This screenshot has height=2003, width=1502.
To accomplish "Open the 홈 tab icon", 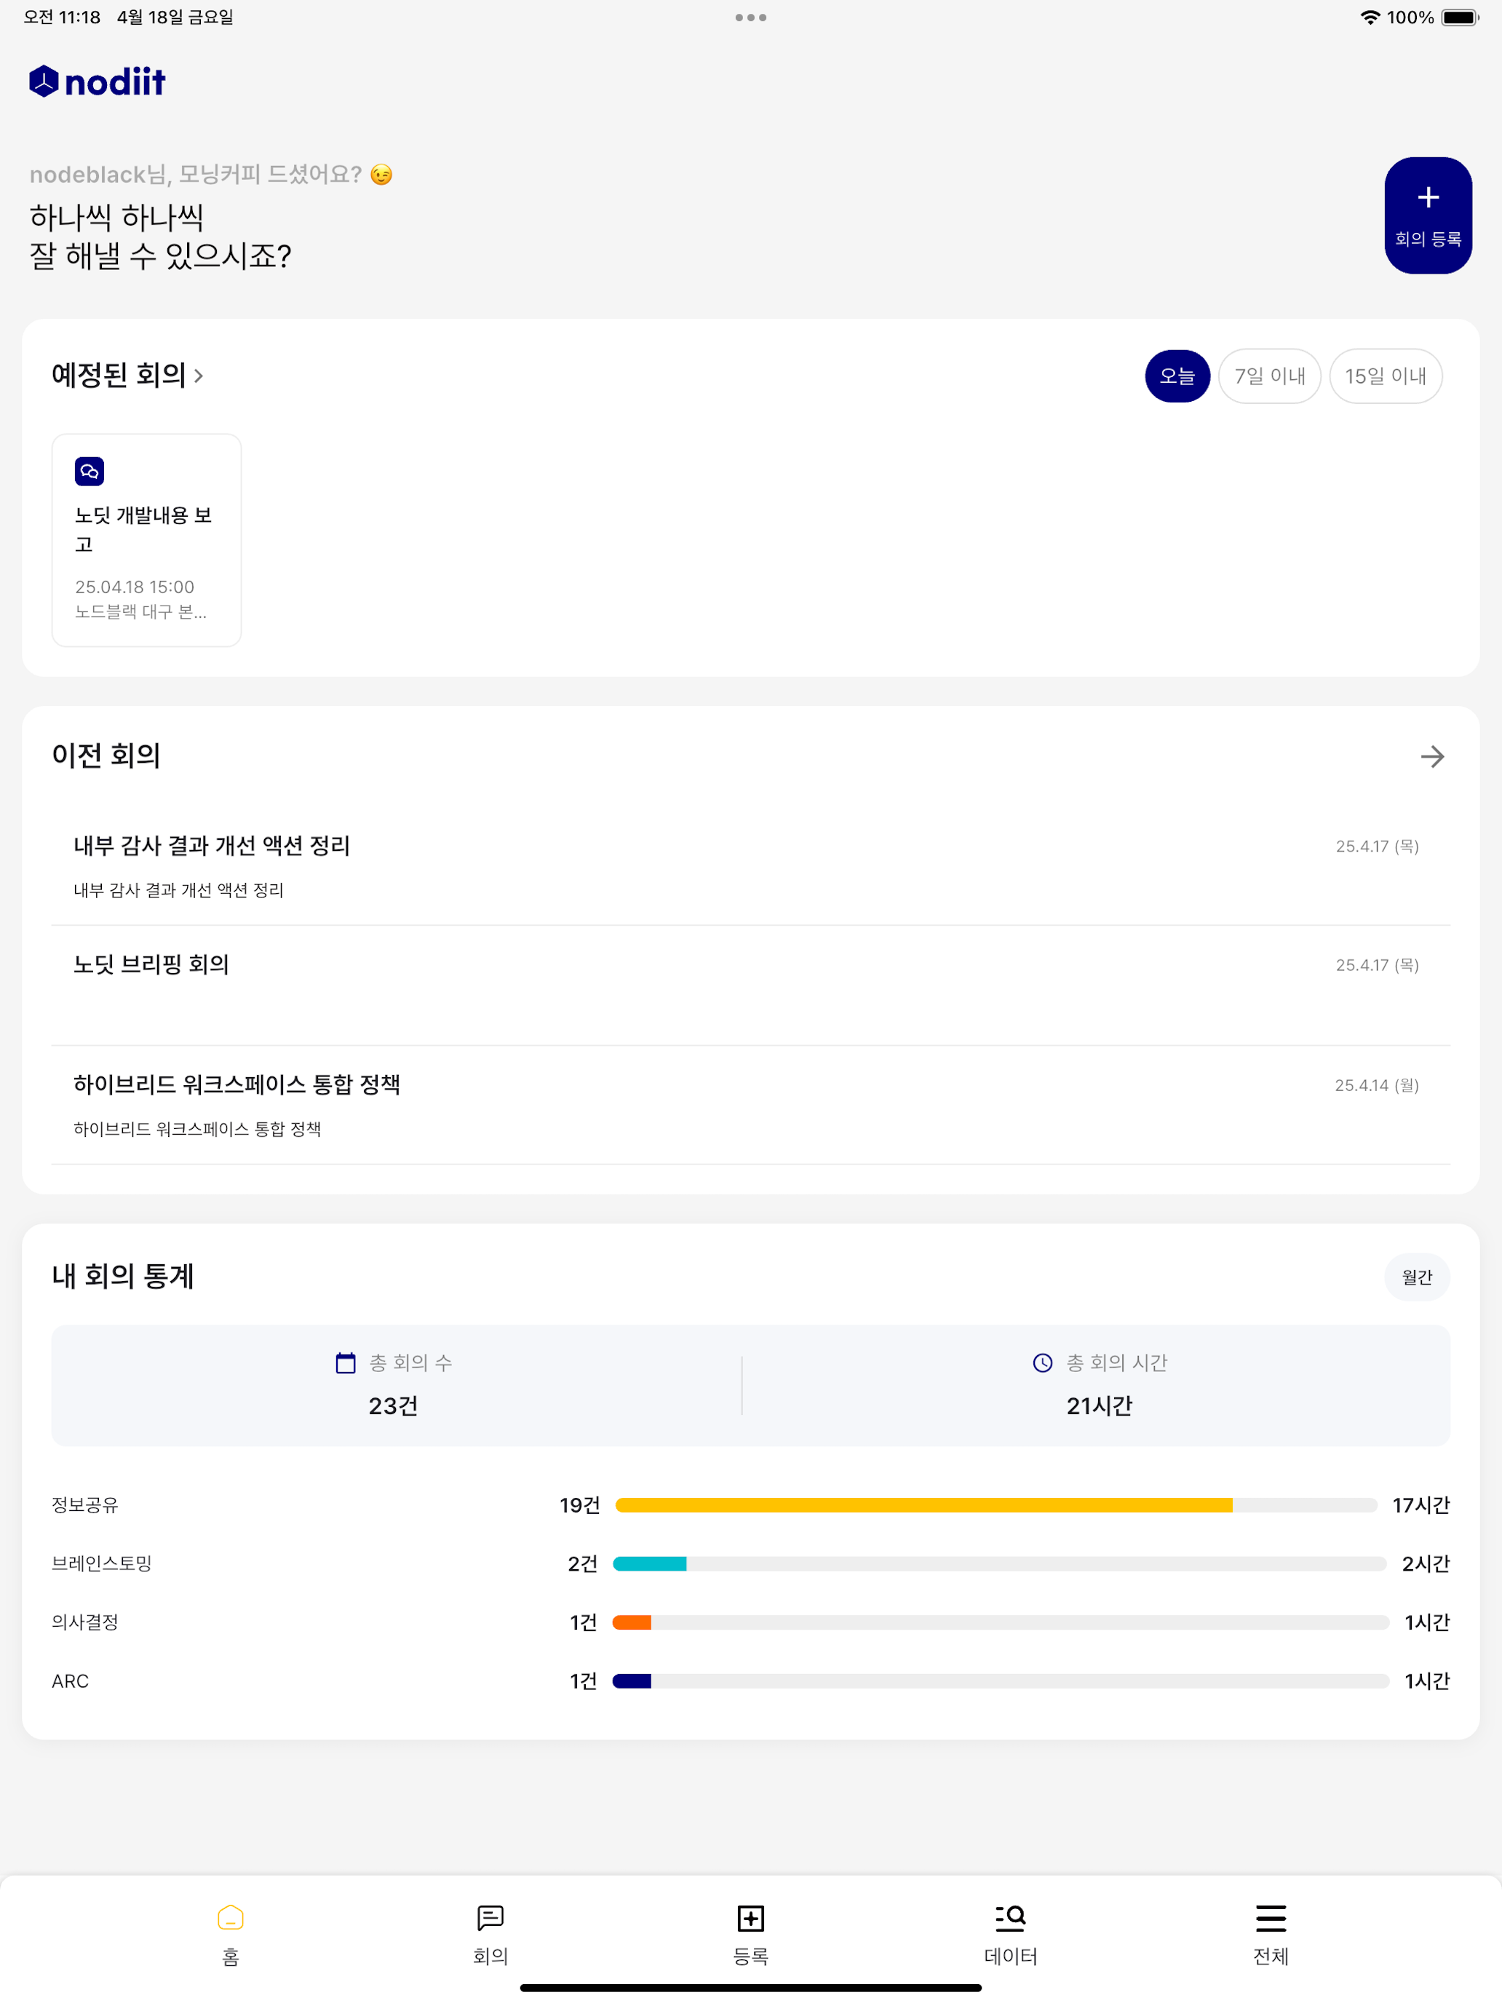I will [x=231, y=1919].
